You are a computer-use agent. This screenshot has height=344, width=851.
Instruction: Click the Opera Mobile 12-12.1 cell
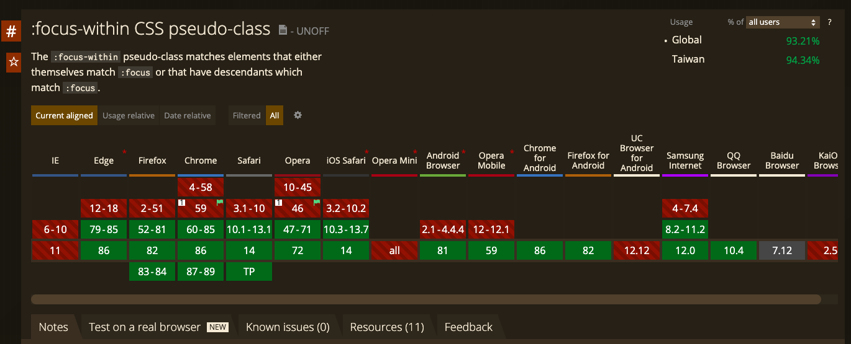click(x=491, y=229)
